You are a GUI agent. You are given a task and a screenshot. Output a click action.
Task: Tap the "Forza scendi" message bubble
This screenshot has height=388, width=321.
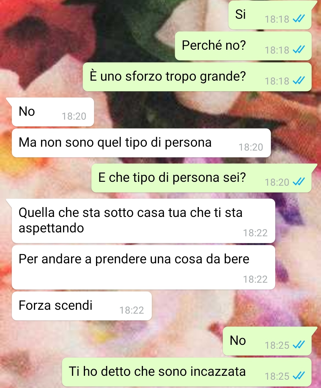[x=82, y=306]
